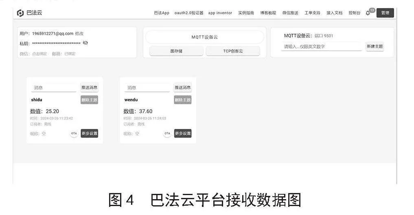This screenshot has width=414, height=215.
Task: Click the 巴法云 logo icon
Action: click(x=20, y=13)
